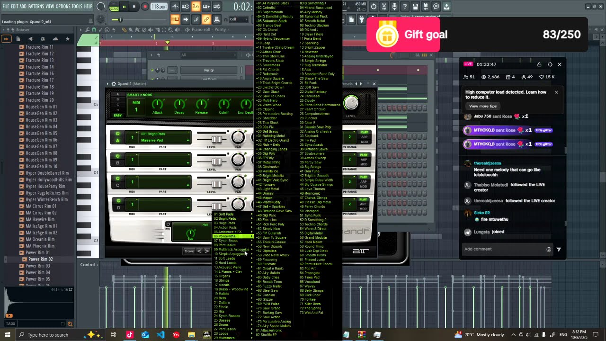This screenshot has height=341, width=606.
Task: Click the target icon in the LIVE panel
Action: point(550,64)
